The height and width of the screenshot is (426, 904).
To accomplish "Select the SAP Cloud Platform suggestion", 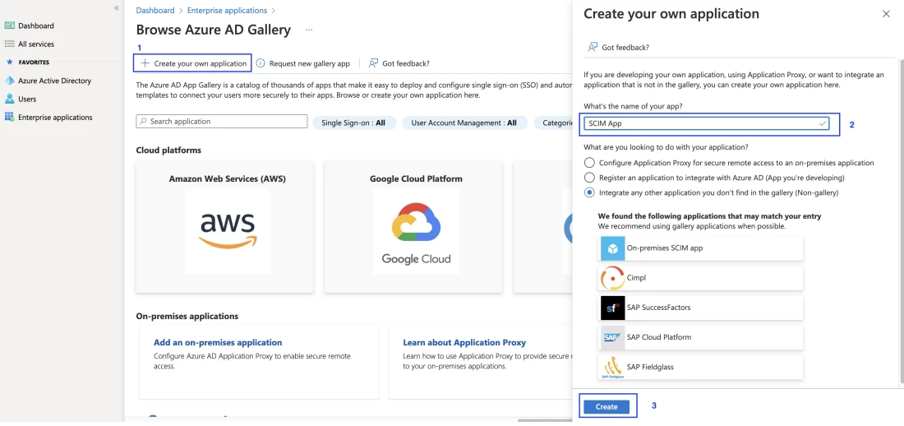I will point(701,338).
